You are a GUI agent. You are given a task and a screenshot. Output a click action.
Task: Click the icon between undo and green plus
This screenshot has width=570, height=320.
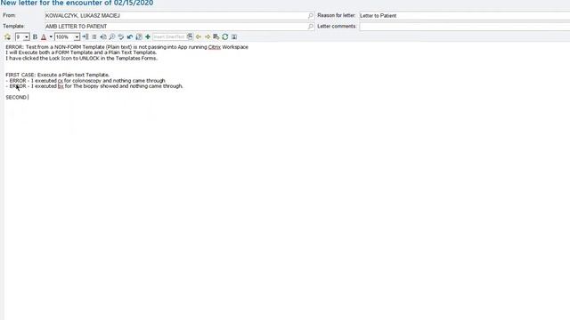tap(139, 36)
